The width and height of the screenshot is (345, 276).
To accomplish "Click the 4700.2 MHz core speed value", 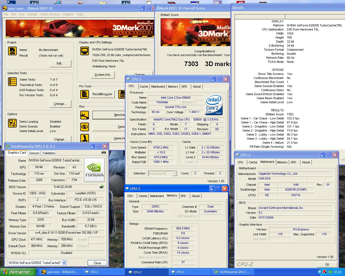I will tap(161, 147).
